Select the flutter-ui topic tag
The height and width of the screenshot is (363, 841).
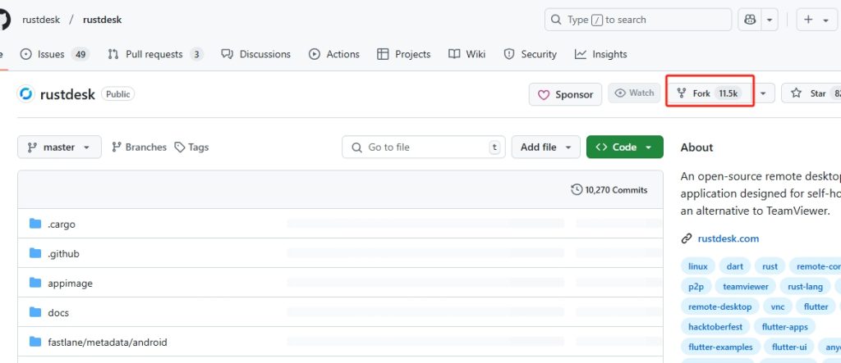(789, 347)
